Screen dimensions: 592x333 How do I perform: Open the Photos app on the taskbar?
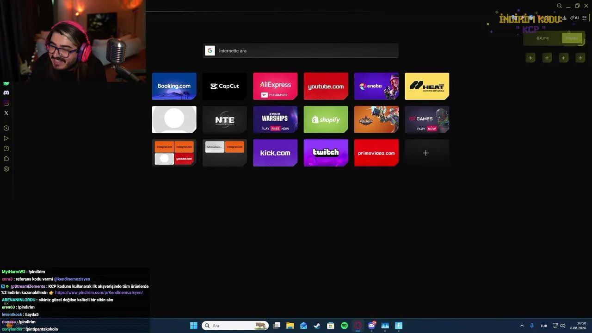point(385,326)
